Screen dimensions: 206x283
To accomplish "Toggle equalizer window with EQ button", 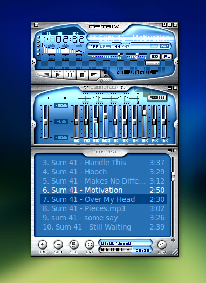I will pyautogui.click(x=155, y=57).
